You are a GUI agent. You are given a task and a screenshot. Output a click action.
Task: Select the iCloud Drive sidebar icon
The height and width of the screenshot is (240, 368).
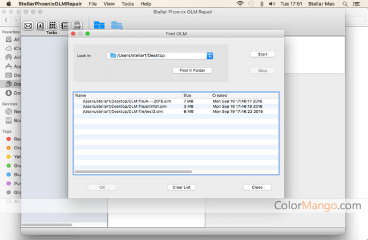click(9, 48)
